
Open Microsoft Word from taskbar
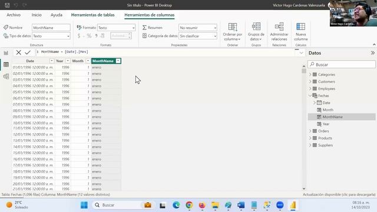241,205
